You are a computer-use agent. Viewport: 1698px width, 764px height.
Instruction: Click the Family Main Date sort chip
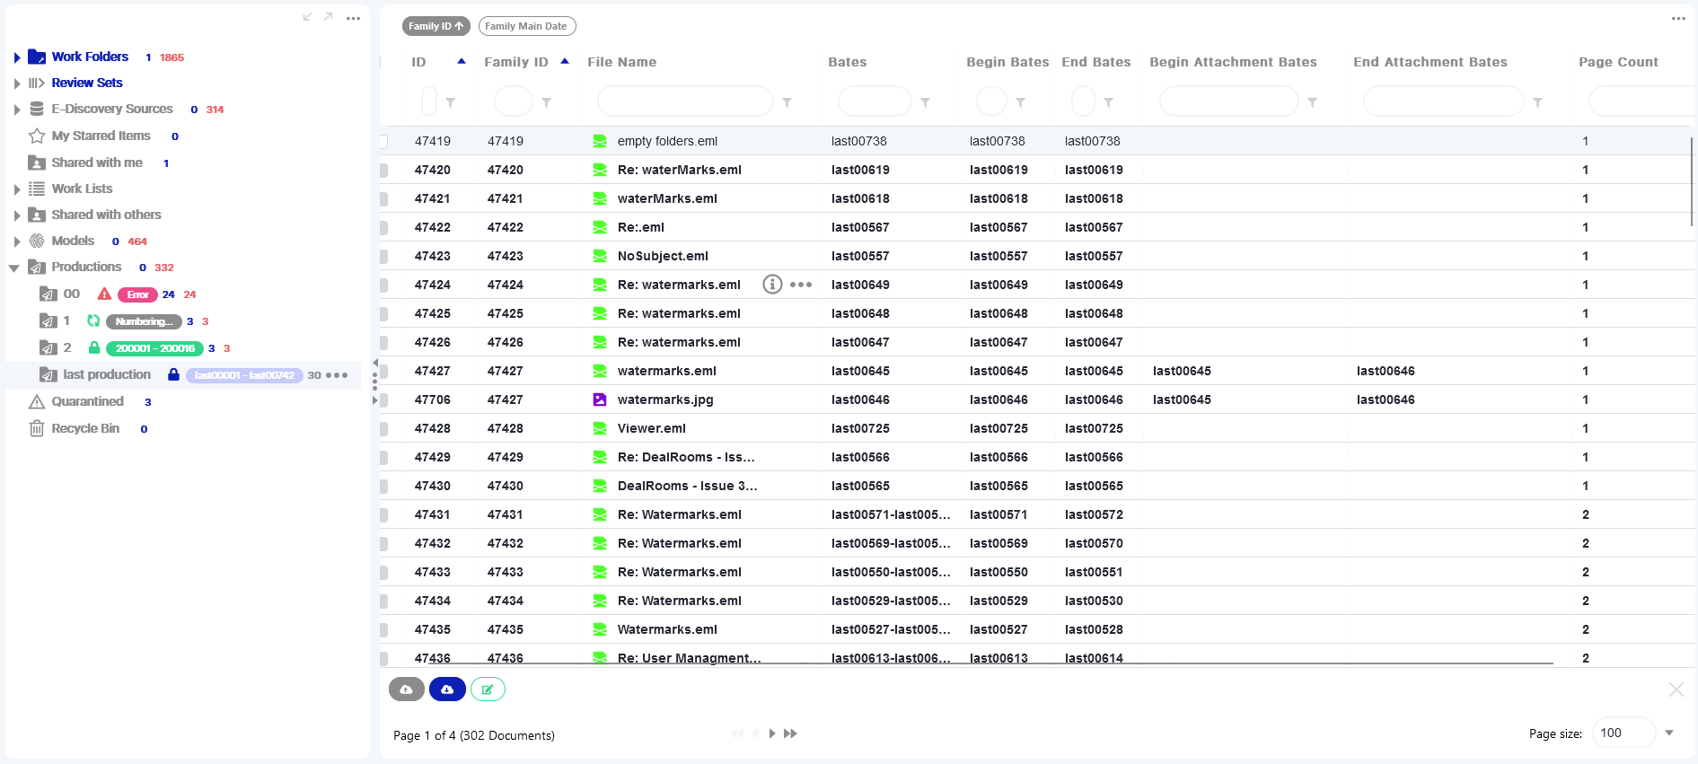[x=527, y=26]
